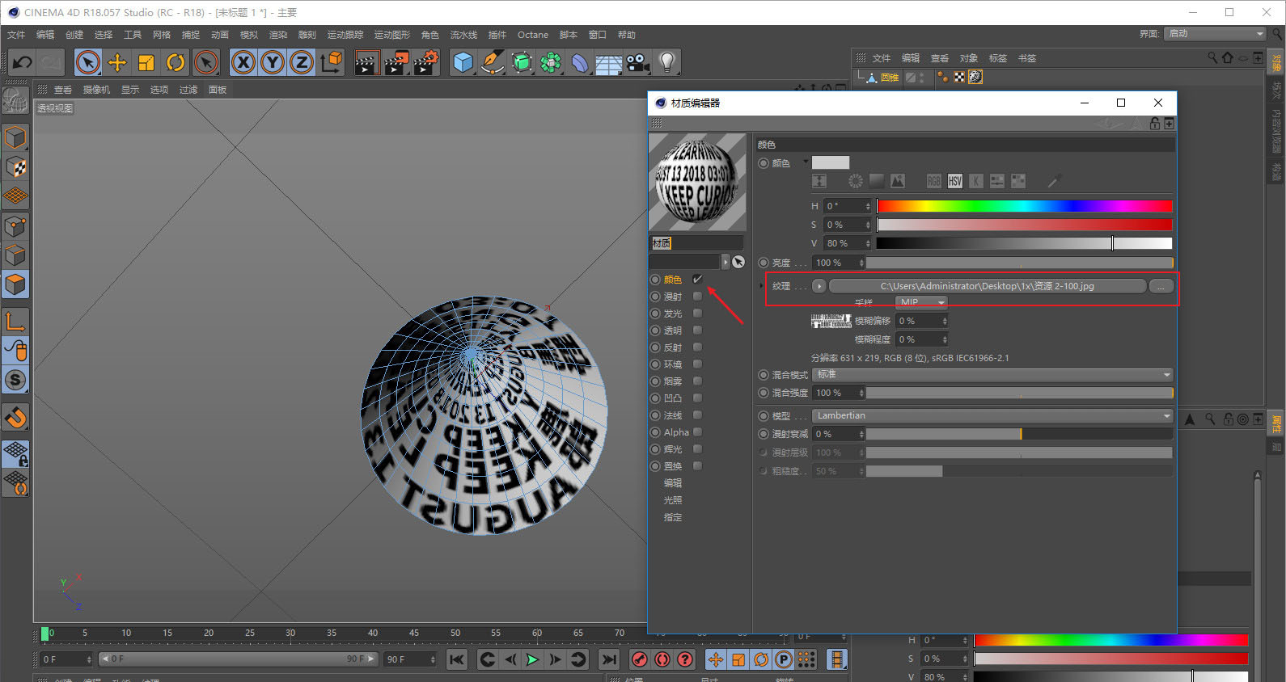Open the 文件 menu in menu bar

coord(16,35)
